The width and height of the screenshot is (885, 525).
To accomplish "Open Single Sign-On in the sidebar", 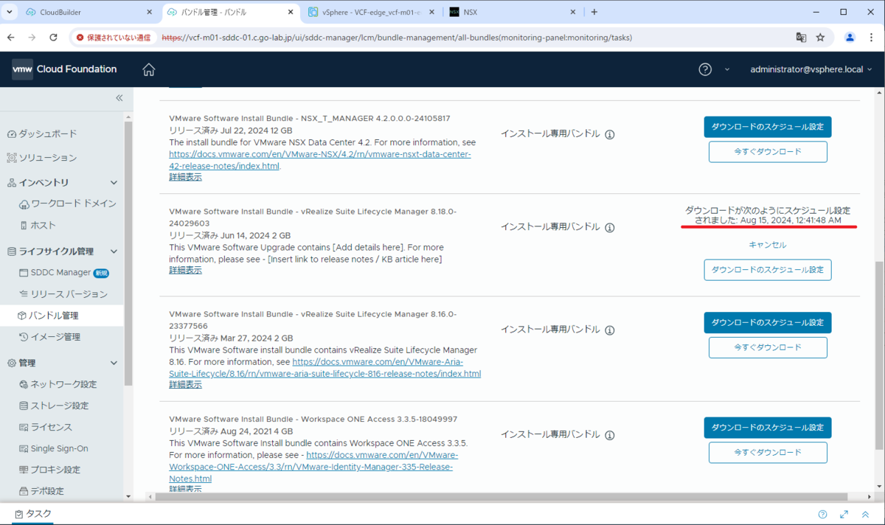I will pyautogui.click(x=54, y=448).
